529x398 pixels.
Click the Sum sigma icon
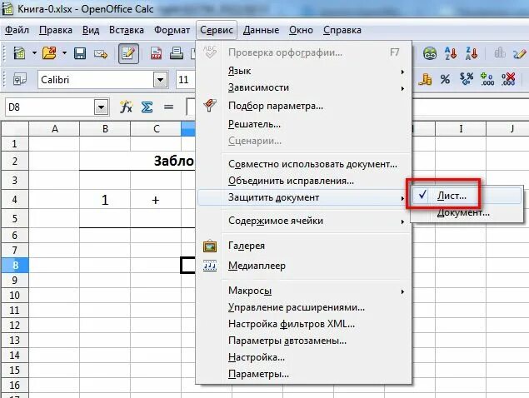147,107
